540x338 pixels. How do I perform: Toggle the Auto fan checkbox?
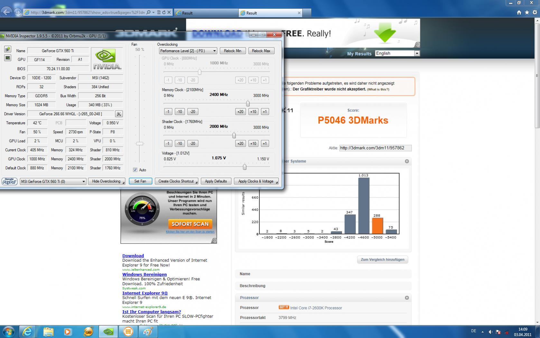click(x=135, y=170)
